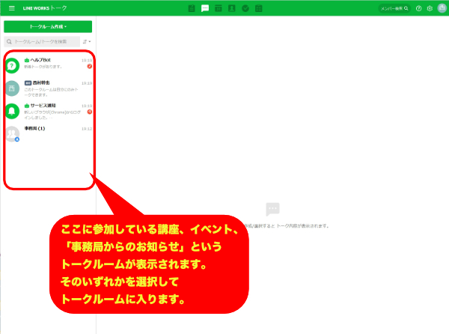Click the help question mark icon
The width and height of the screenshot is (449, 334).
[418, 8]
